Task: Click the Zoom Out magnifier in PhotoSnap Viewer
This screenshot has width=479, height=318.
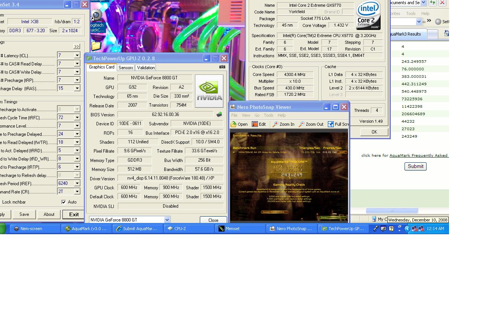Action: 301,124
